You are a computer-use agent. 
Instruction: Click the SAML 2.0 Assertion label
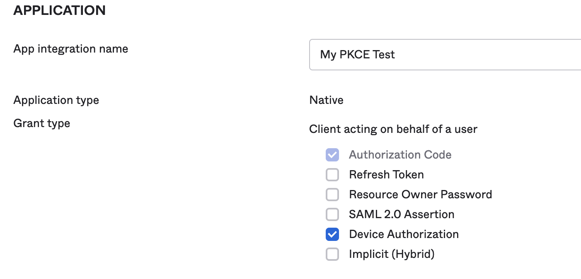pos(402,214)
